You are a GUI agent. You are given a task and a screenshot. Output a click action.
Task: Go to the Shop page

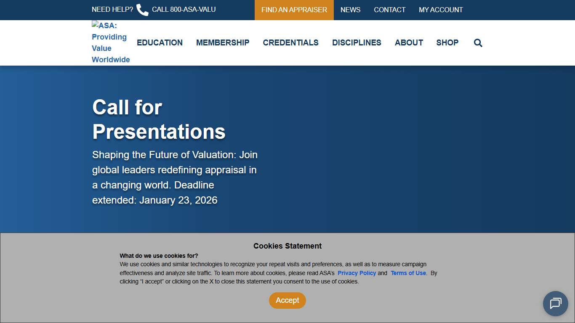447,43
